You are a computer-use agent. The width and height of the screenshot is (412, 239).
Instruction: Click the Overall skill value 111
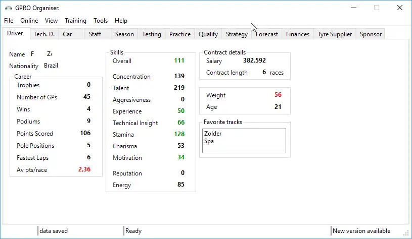[179, 61]
